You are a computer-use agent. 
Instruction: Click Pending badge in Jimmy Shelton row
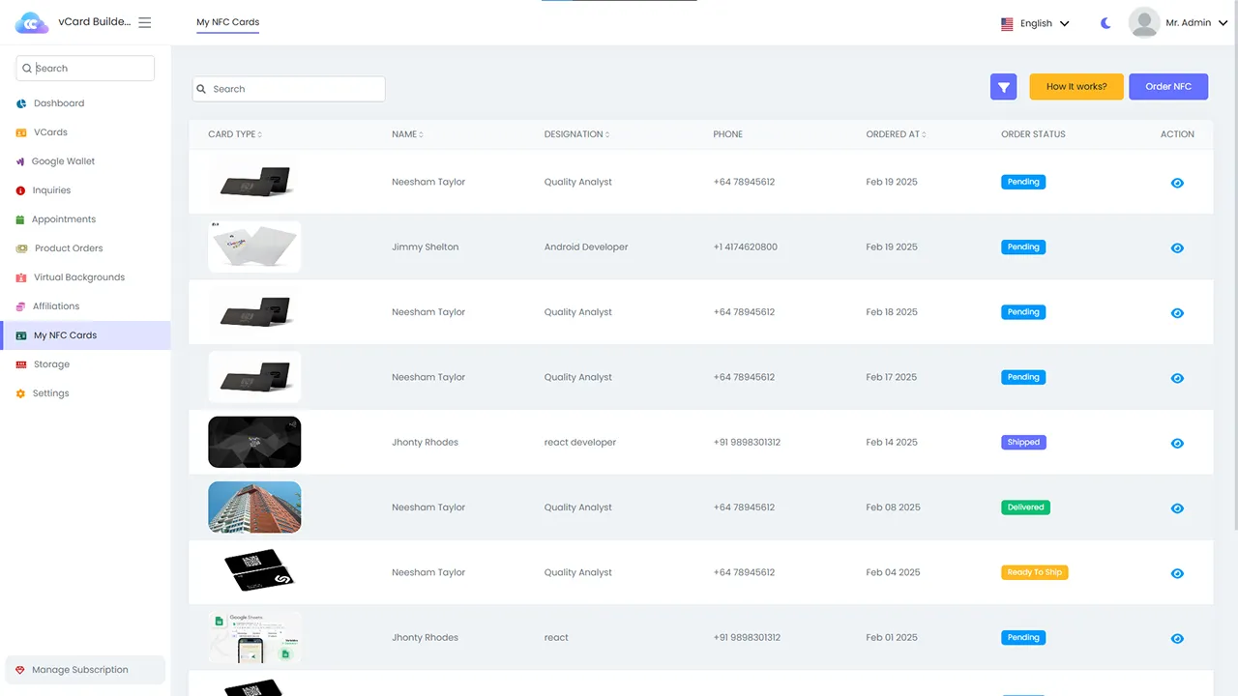click(x=1023, y=246)
